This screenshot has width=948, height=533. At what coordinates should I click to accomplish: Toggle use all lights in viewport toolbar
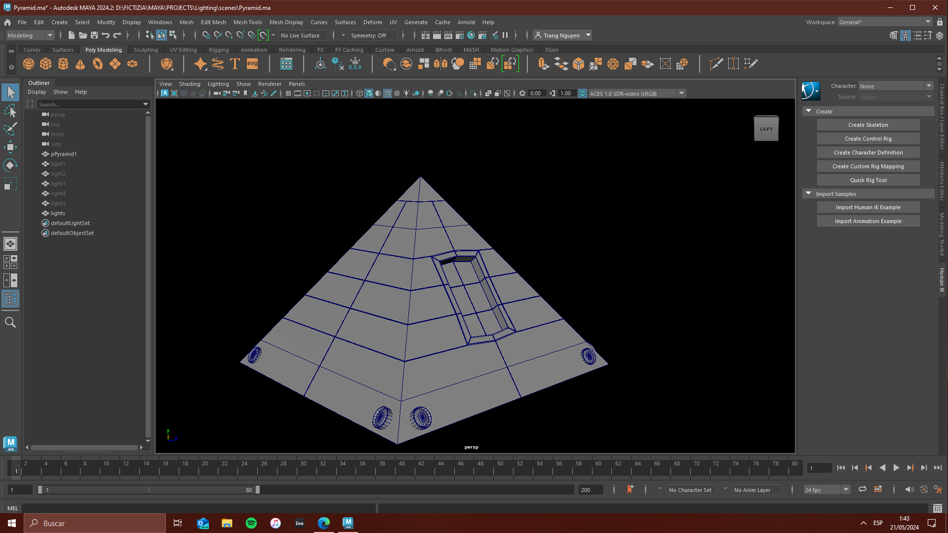coord(406,93)
